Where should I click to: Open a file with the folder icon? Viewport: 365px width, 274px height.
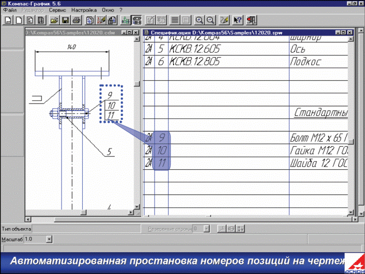(54, 20)
